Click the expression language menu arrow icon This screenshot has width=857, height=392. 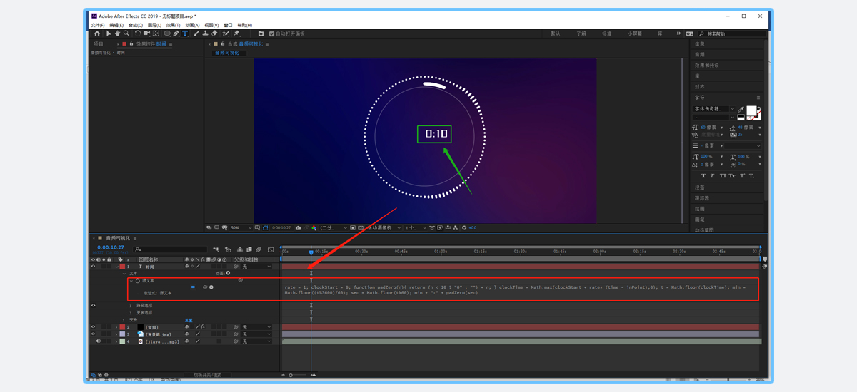[x=211, y=287]
